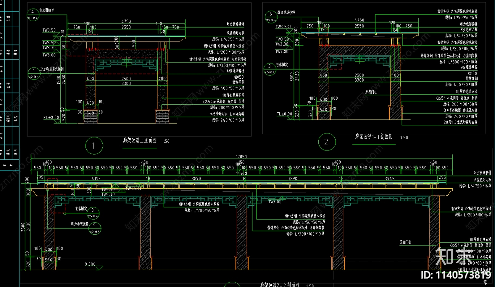
Task: Click the TW3.00 mark in the 2-2 section
Action: coord(275,202)
